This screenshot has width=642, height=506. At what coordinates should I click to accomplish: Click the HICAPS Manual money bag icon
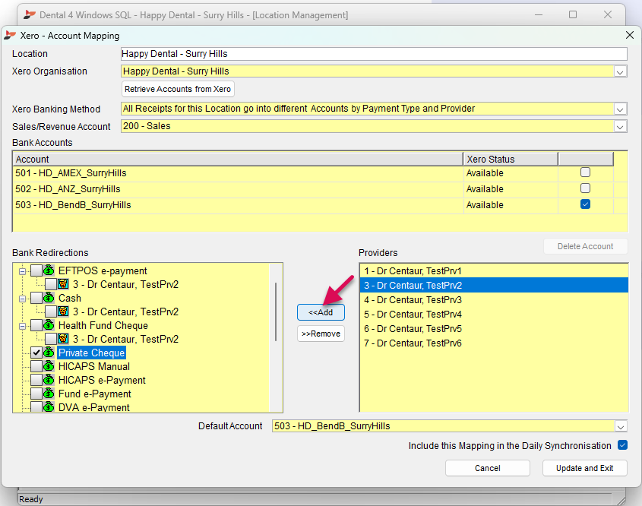pyautogui.click(x=49, y=366)
